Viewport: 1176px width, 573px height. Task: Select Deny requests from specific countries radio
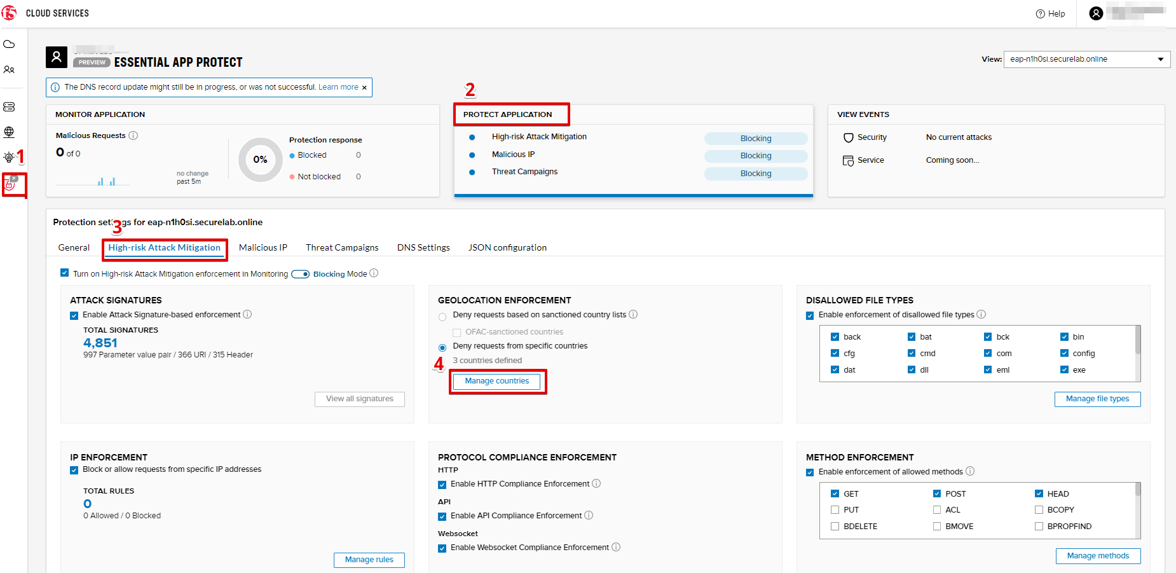click(x=442, y=348)
